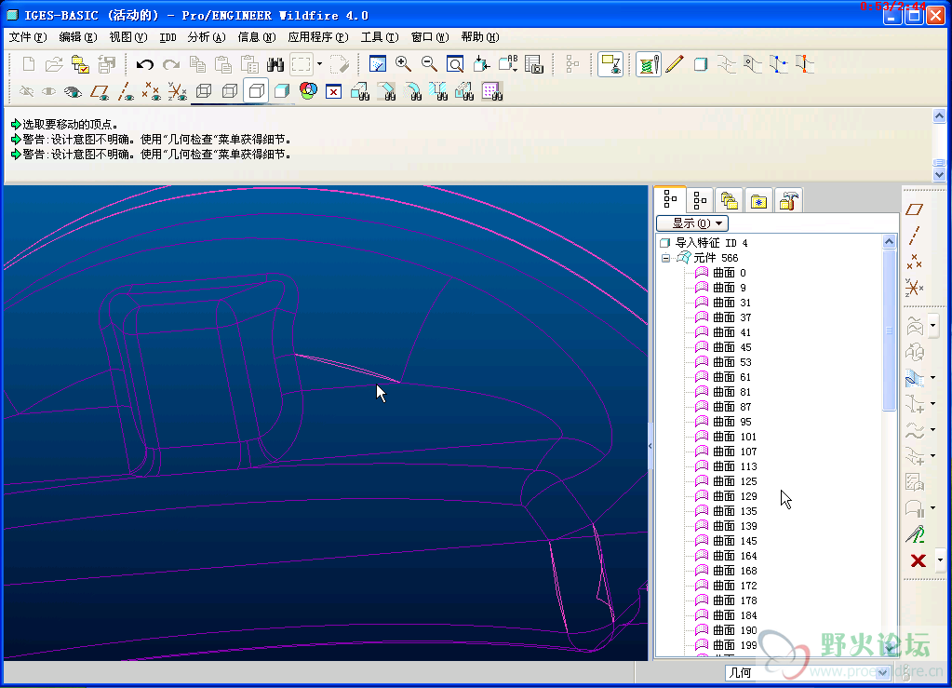Click the solid cube icon near the pencil
This screenshot has height=688, width=952.
[x=701, y=64]
